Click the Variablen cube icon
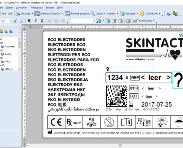 tap(122, 14)
